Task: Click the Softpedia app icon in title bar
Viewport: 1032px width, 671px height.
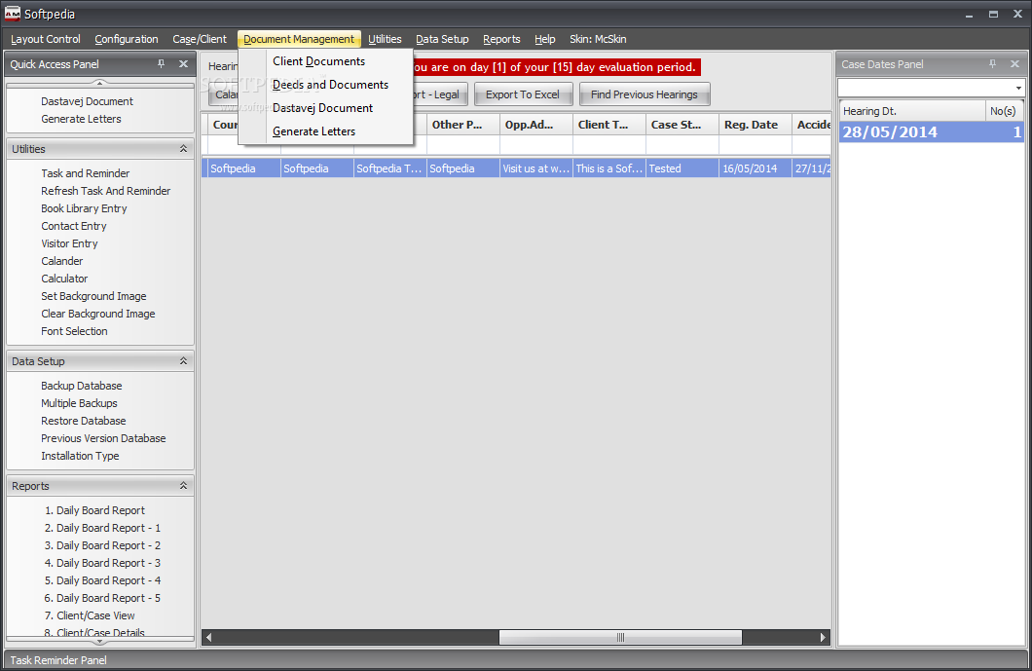Action: (x=13, y=14)
